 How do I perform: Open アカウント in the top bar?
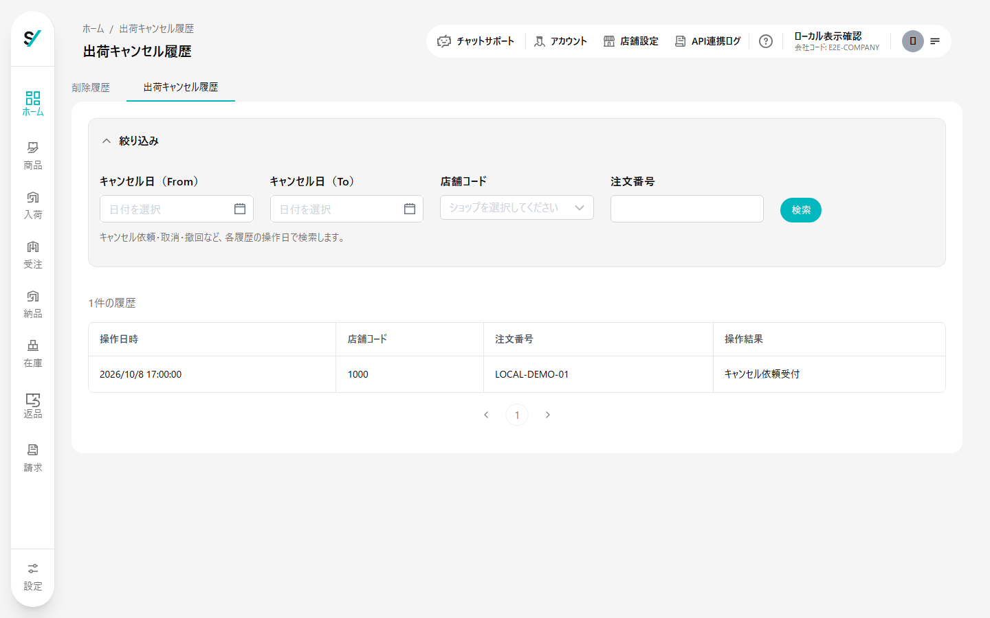[x=560, y=41]
